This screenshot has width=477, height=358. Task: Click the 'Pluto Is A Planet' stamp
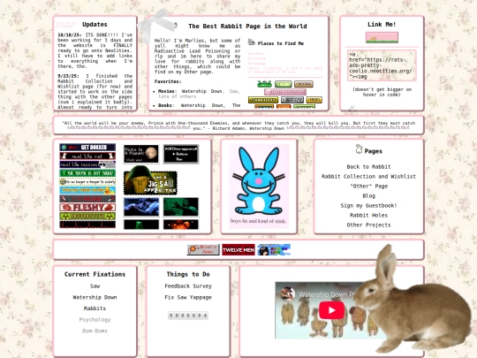click(141, 154)
